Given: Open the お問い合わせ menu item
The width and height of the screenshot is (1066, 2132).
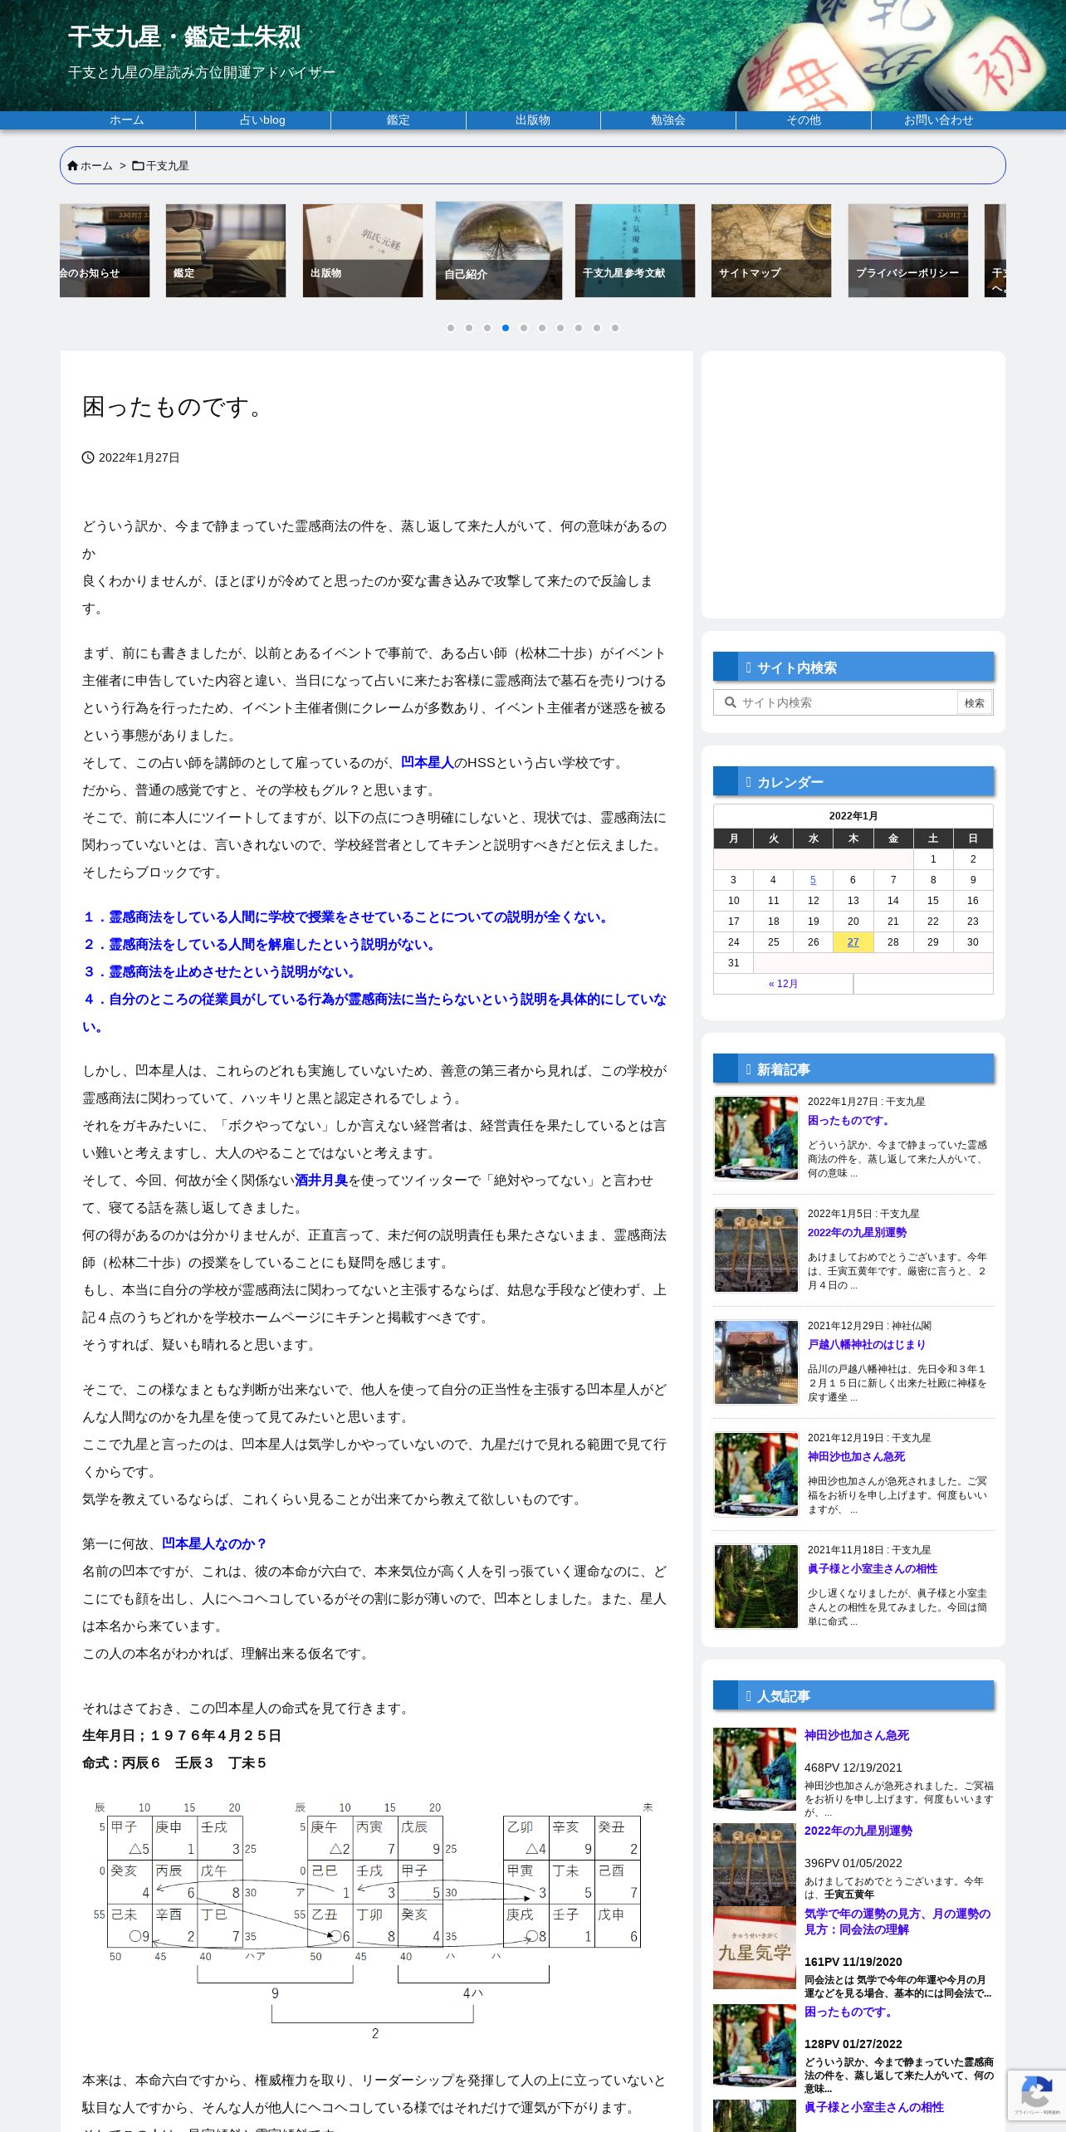Looking at the screenshot, I should (x=938, y=120).
